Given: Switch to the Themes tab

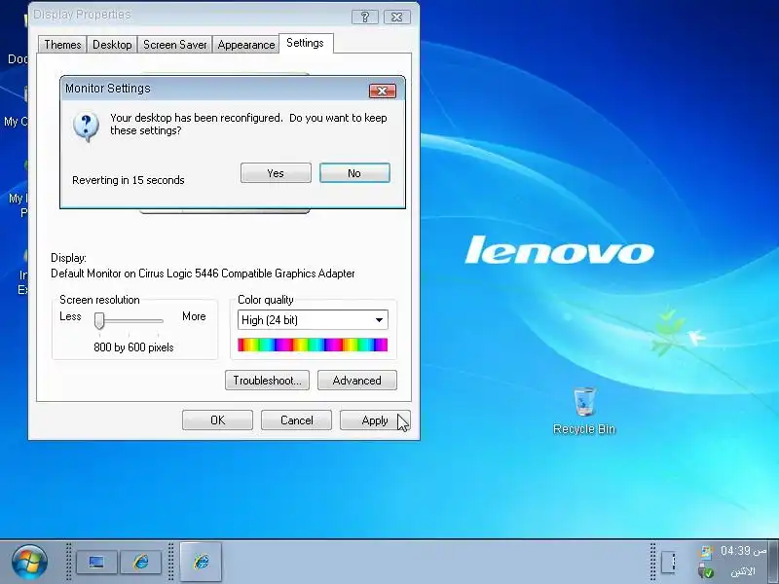Looking at the screenshot, I should [62, 44].
